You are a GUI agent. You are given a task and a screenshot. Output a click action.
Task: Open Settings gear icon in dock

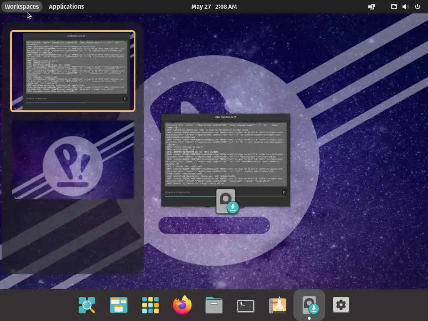point(341,305)
